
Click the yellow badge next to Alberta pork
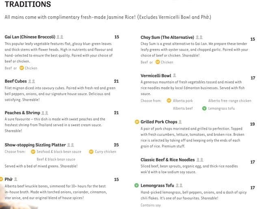pyautogui.click(x=169, y=100)
